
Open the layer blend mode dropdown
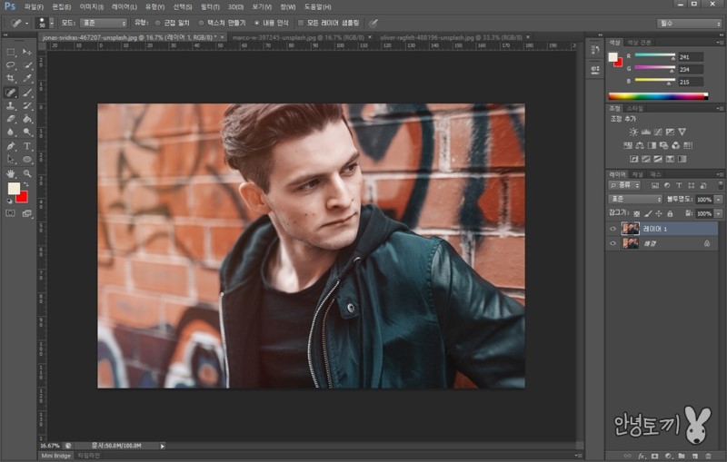pyautogui.click(x=634, y=199)
